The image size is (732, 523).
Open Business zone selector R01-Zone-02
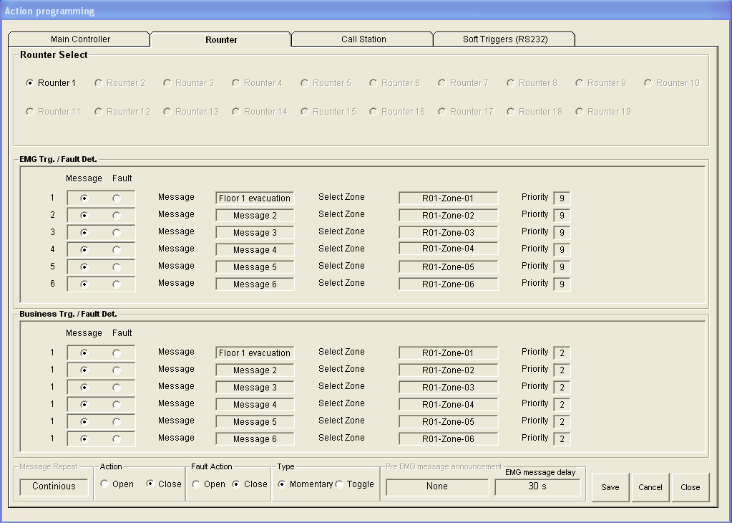[x=448, y=370]
